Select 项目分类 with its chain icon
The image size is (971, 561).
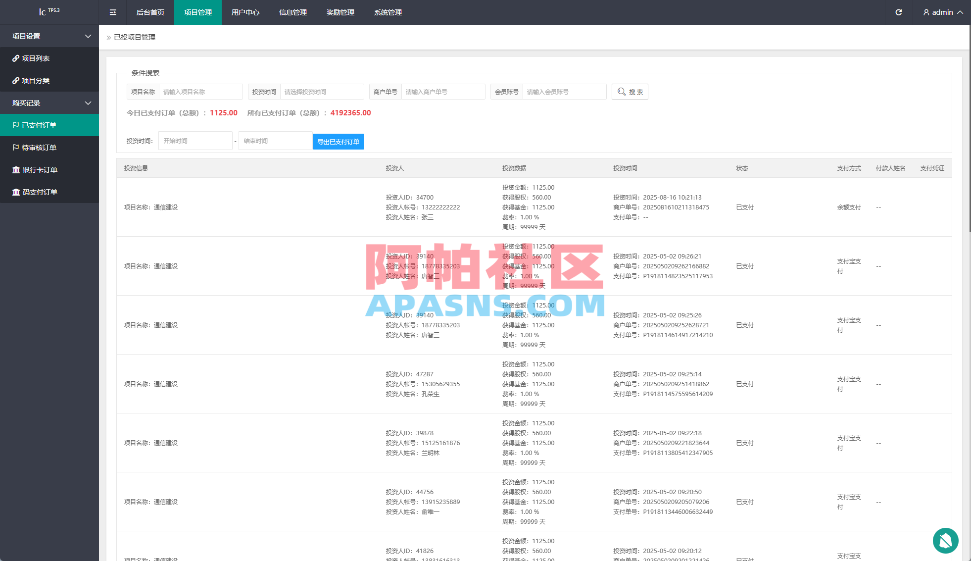click(16, 80)
